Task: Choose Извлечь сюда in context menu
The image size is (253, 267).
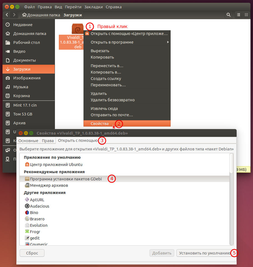Action: (127, 109)
